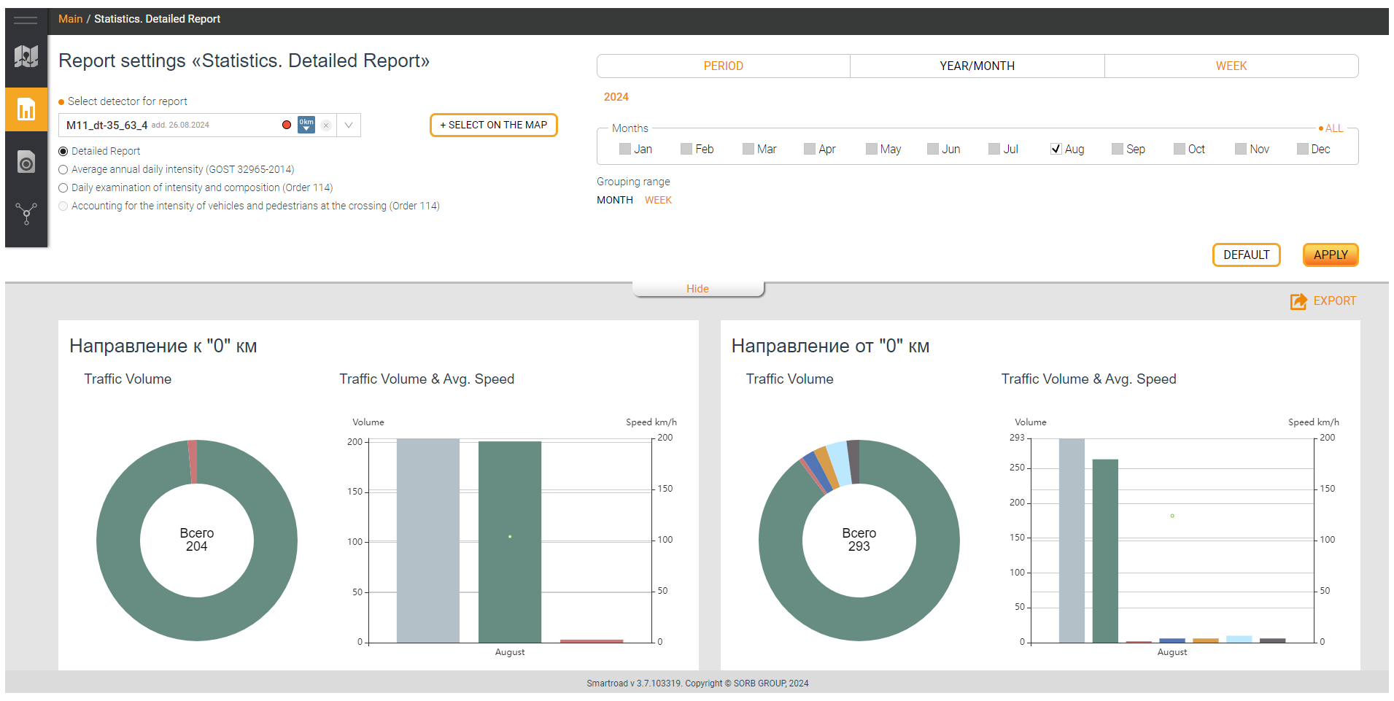Click the green August bar in the left chart
Screen dimensions: 1394x701
pyautogui.click(x=510, y=542)
